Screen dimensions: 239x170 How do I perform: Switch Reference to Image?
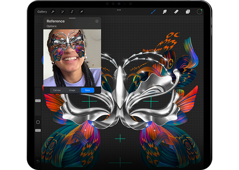point(72,90)
